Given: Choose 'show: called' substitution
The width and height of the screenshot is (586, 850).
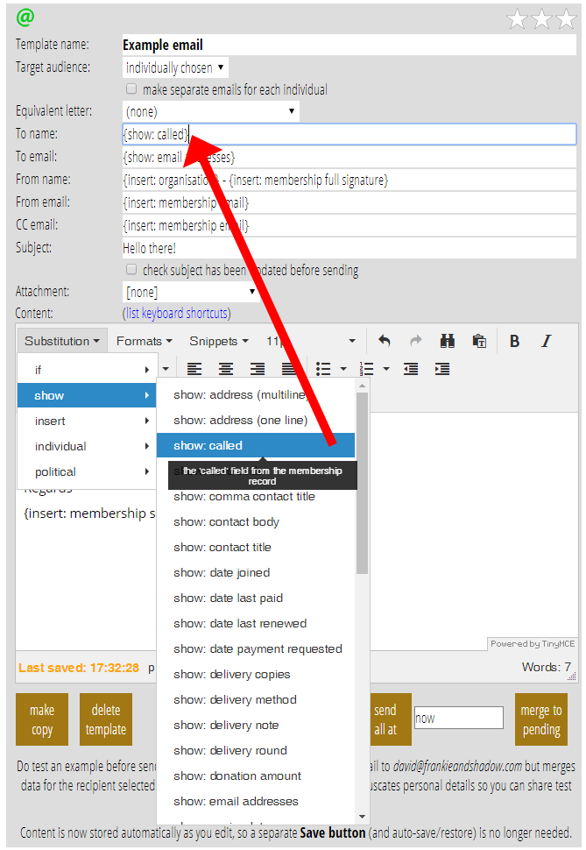Looking at the screenshot, I should 256,446.
